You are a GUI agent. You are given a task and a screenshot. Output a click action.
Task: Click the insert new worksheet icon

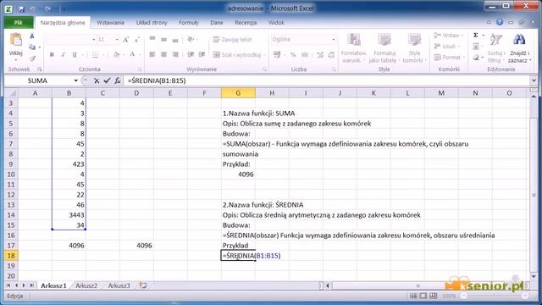click(143, 286)
